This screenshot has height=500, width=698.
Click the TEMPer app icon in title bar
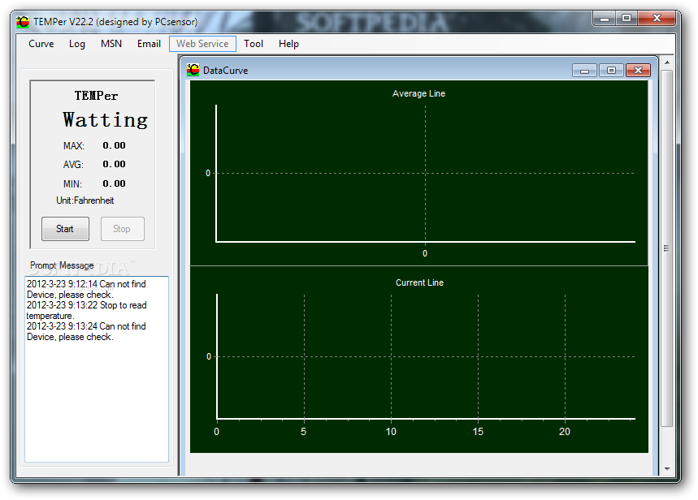tap(22, 22)
